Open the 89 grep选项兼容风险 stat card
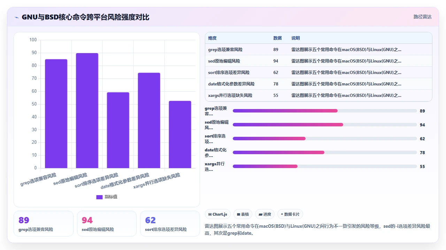This screenshot has height=250, width=446. [44, 224]
